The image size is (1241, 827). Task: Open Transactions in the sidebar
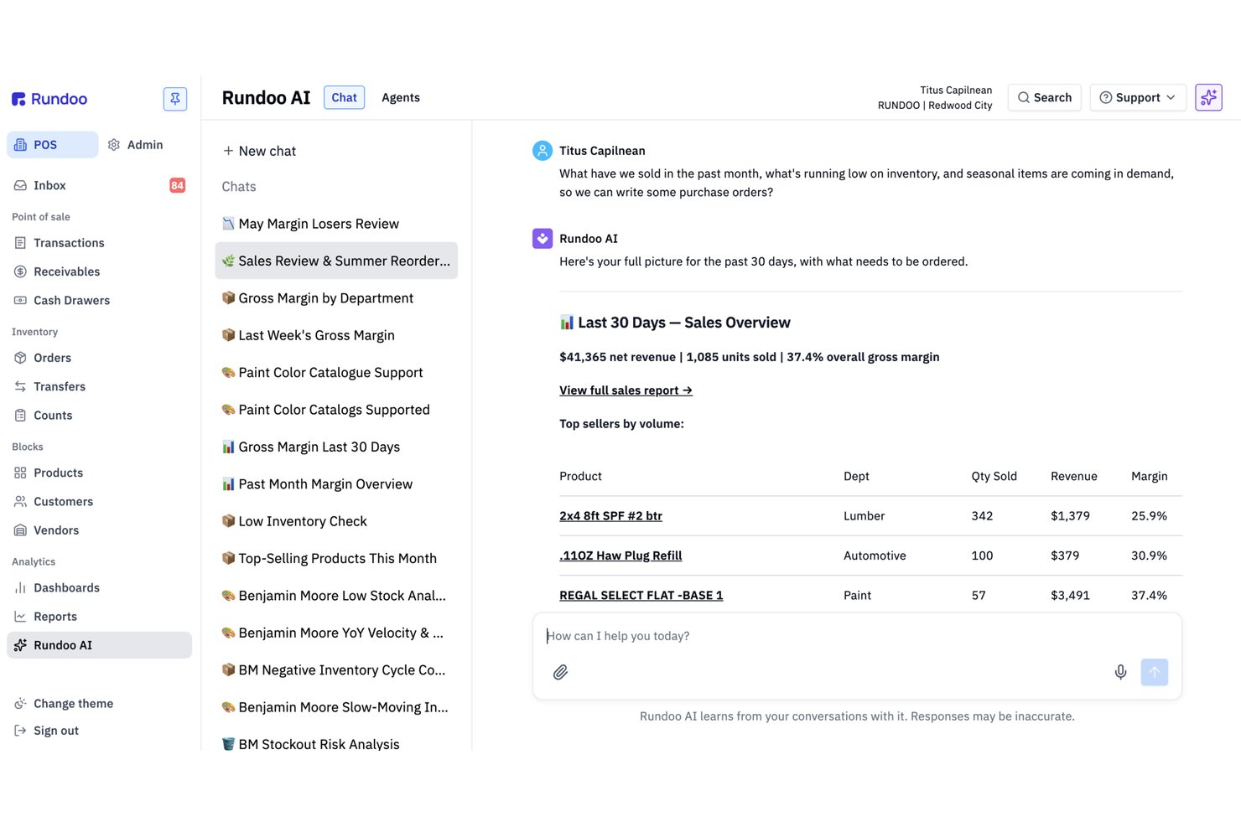tap(99, 243)
